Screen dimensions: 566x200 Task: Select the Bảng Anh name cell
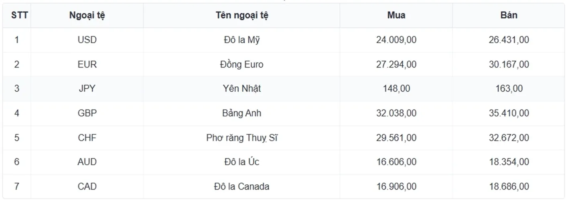click(242, 113)
